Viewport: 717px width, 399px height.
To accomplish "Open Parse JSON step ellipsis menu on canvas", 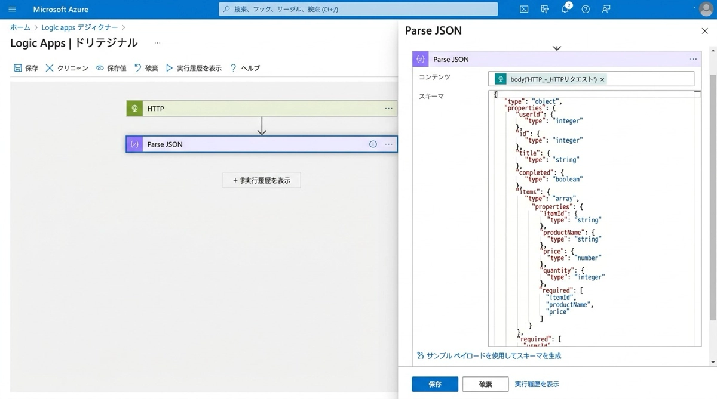I will pos(389,144).
